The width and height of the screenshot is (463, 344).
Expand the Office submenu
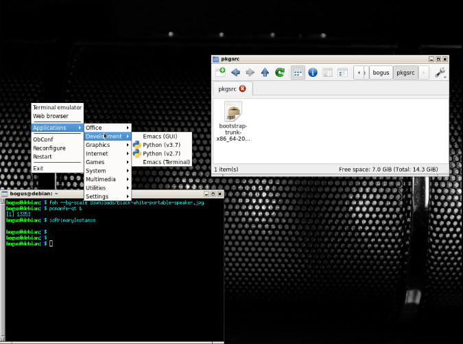(x=108, y=128)
